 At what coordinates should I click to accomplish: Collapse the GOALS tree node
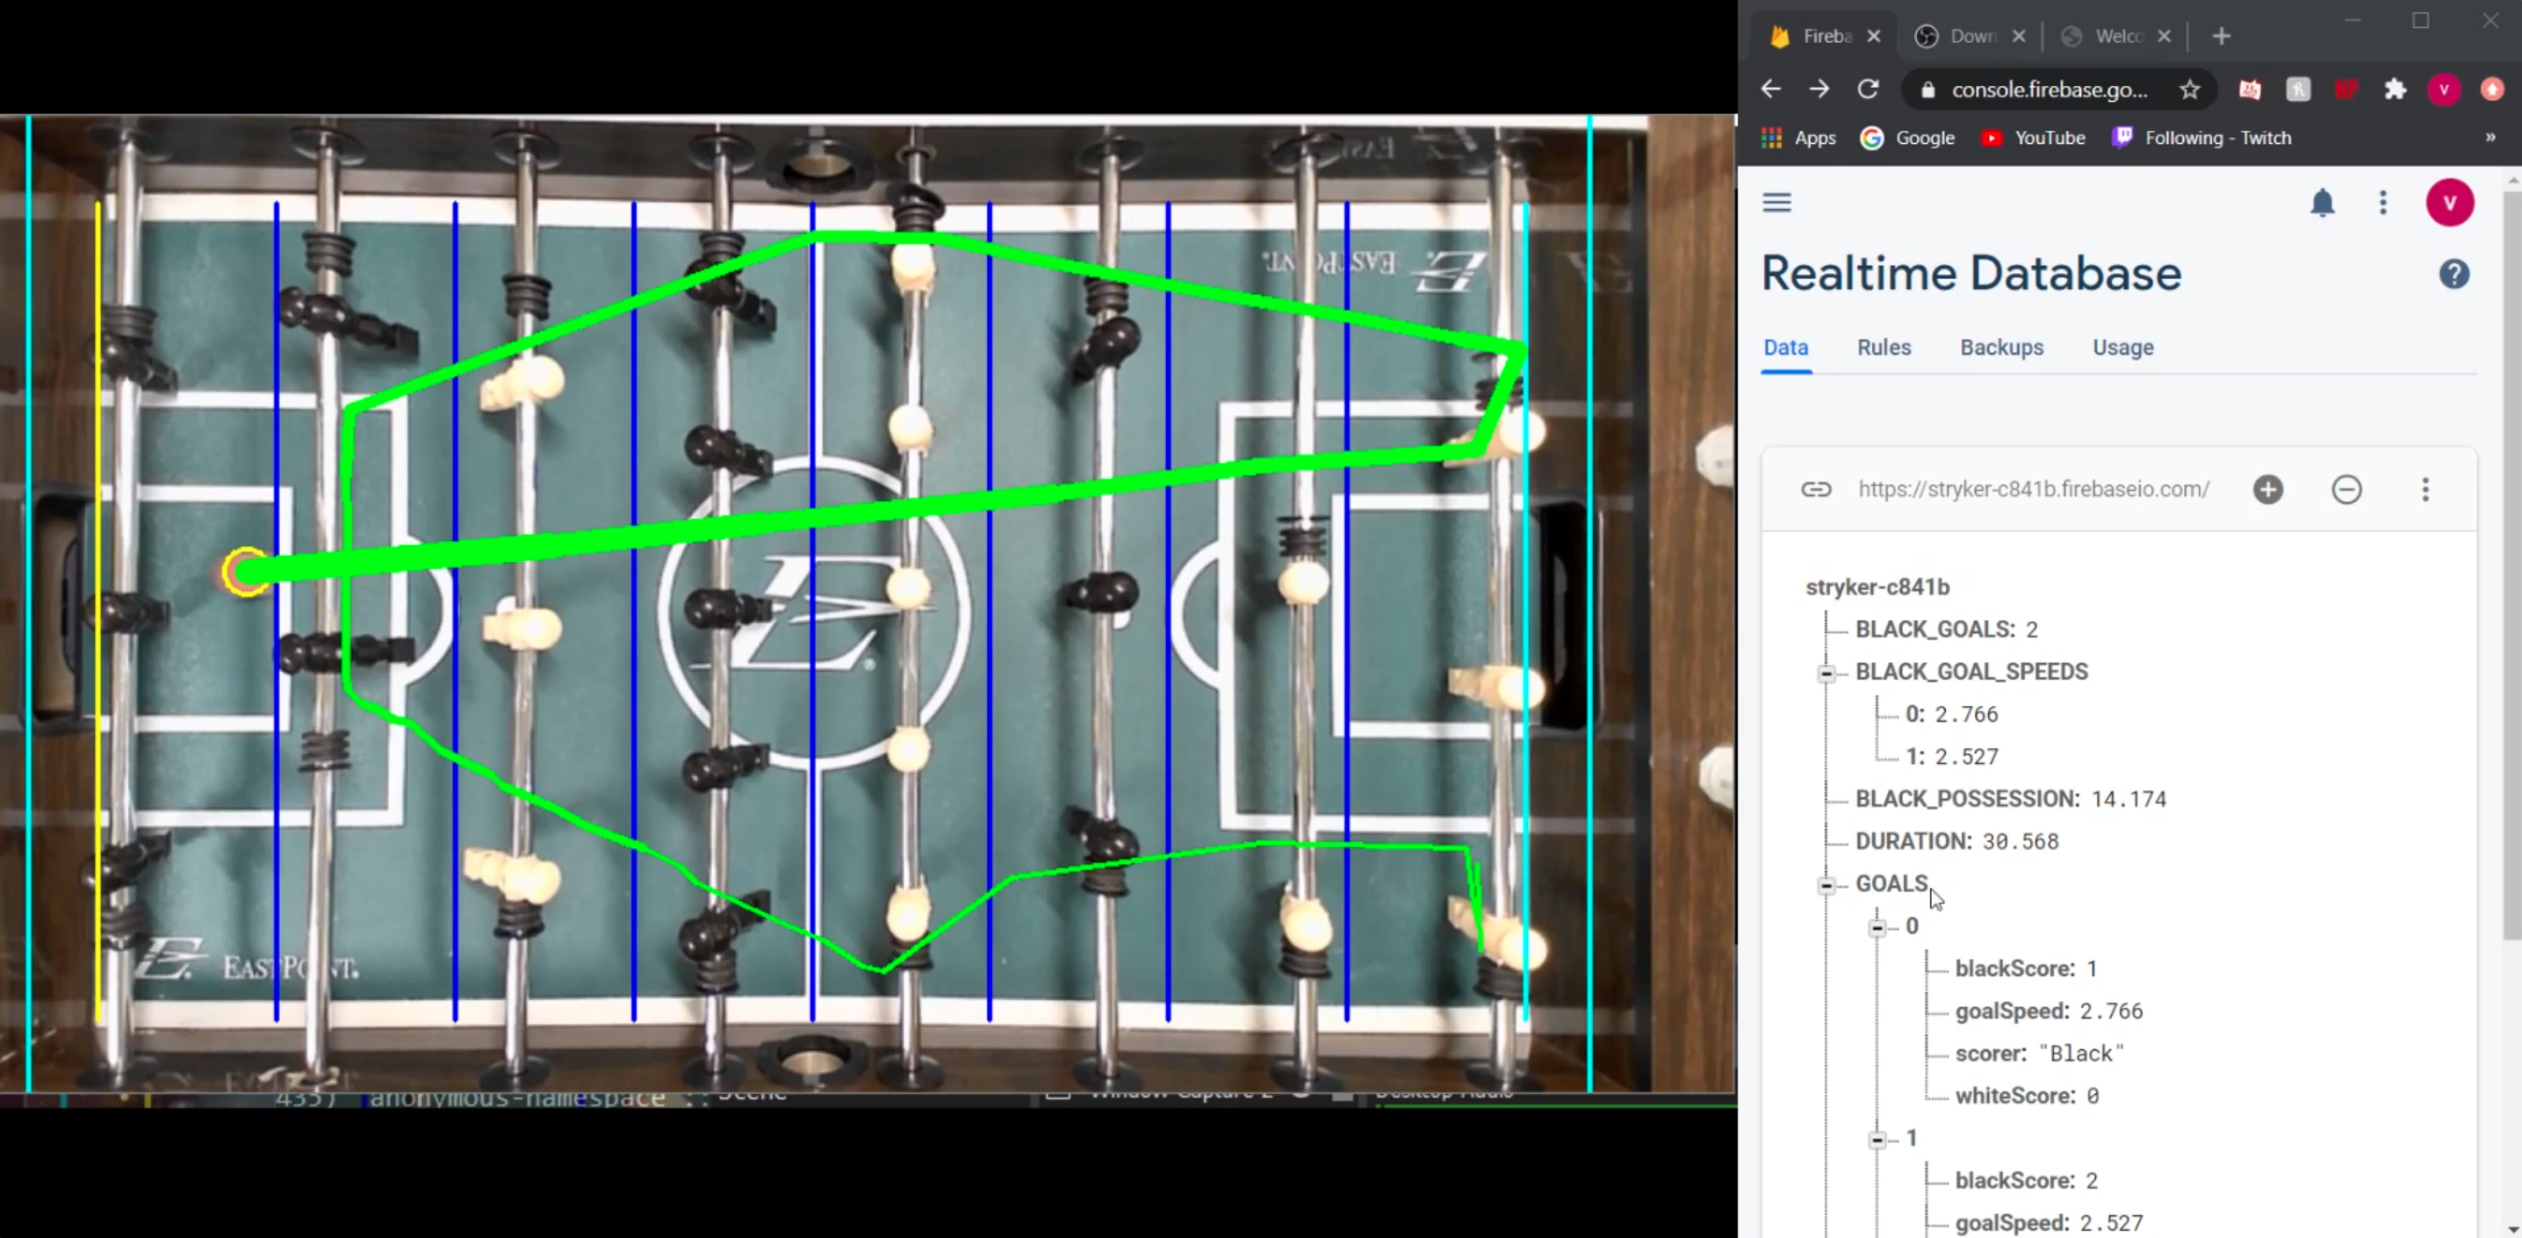click(1826, 885)
